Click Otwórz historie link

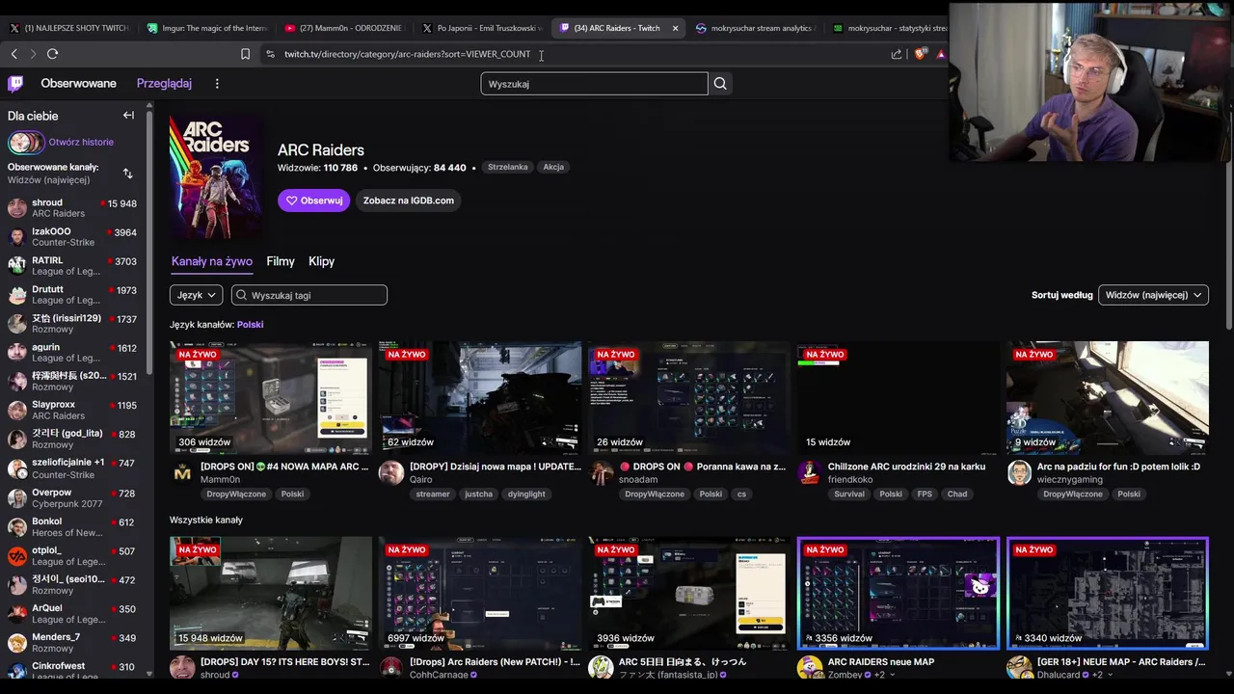click(81, 143)
